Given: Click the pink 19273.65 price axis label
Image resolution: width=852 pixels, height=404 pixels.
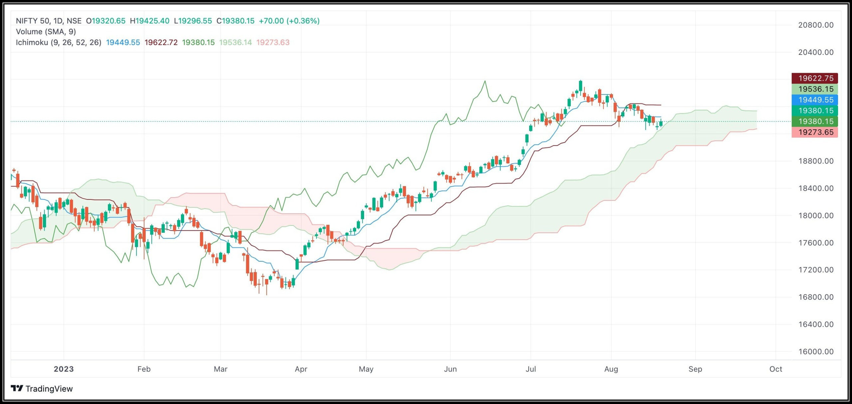Looking at the screenshot, I should 815,132.
